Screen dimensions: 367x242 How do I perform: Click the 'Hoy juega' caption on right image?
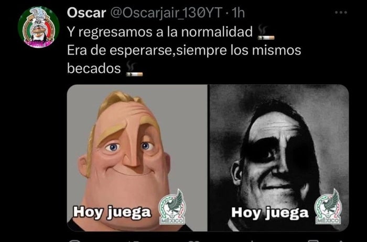point(269,213)
